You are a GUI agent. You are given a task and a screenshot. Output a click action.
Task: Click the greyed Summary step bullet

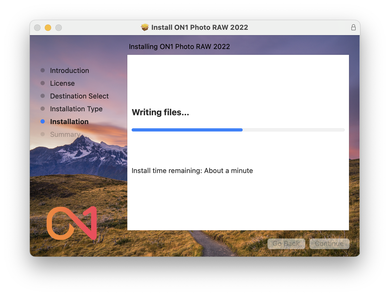43,134
